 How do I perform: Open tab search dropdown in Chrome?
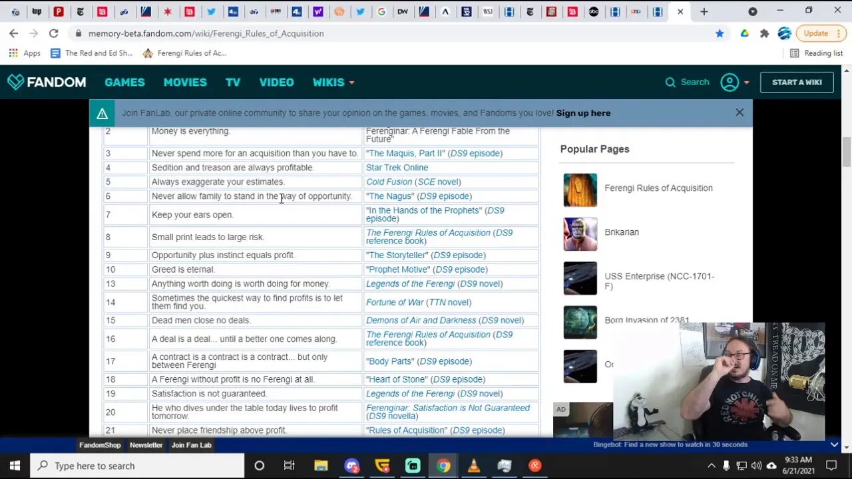[753, 11]
